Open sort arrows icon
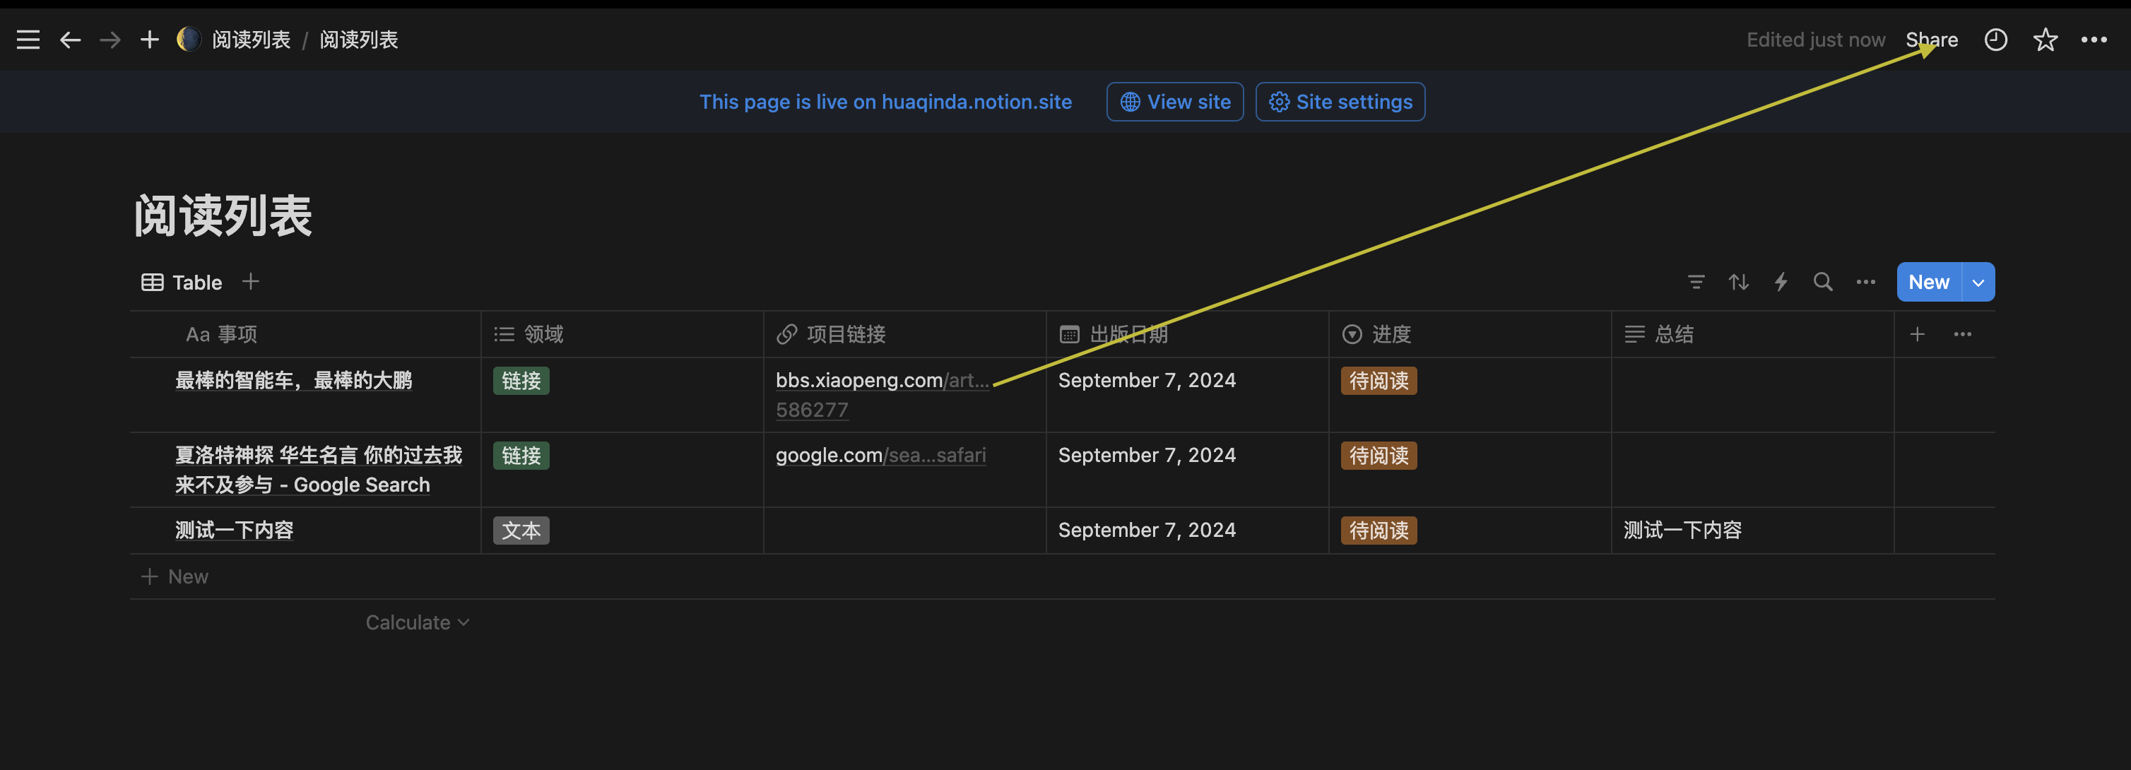 pos(1738,282)
